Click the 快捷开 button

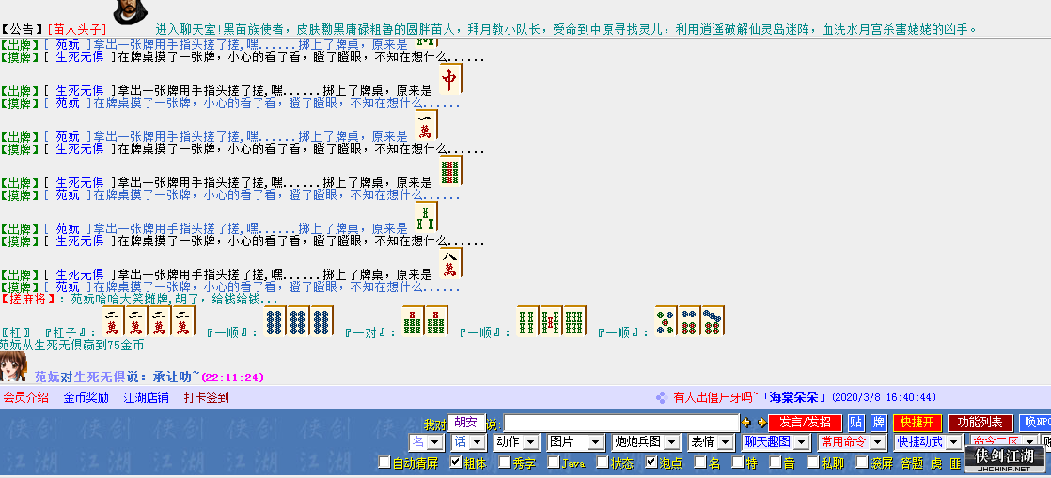[x=918, y=423]
